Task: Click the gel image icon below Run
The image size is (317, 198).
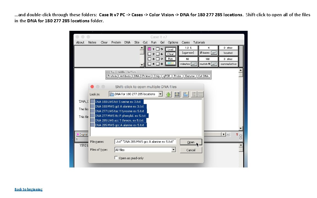Action: coord(170,63)
